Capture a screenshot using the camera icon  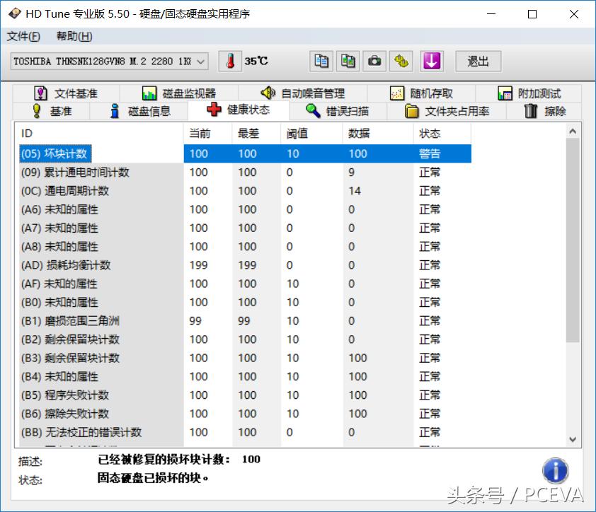click(374, 61)
